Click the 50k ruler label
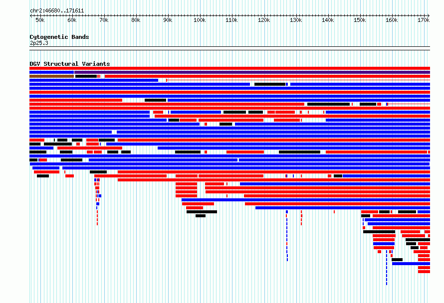 click(40, 20)
